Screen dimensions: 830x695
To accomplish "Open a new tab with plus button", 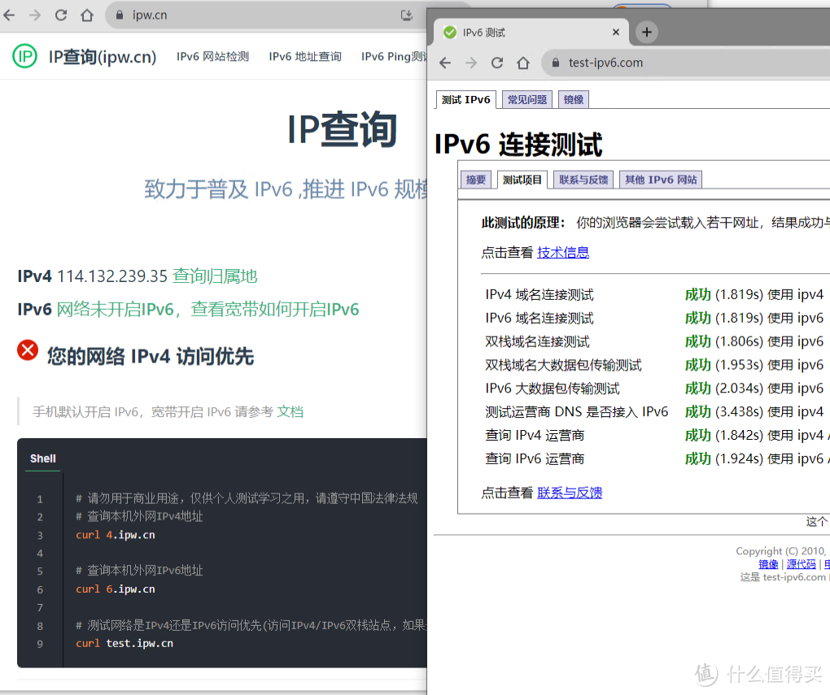I will (x=646, y=33).
